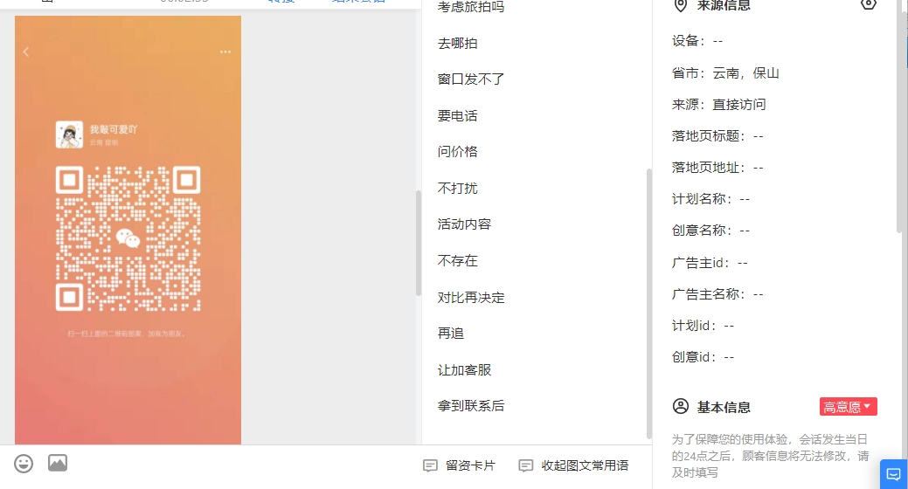Click the chat area scrollbar

[418, 243]
